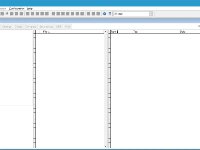Open the Help menu
The width and height of the screenshot is (200, 150).
coord(30,8)
